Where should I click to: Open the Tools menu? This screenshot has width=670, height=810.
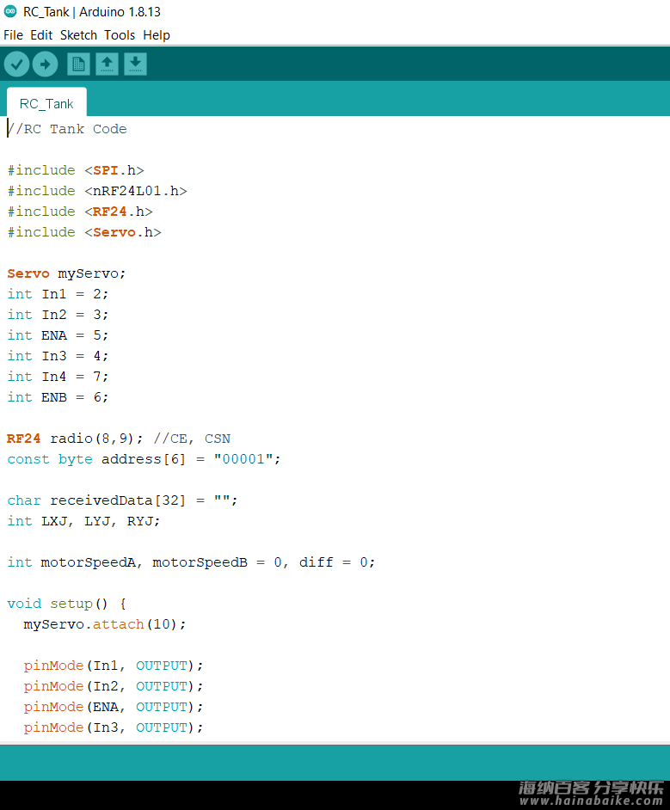point(120,35)
